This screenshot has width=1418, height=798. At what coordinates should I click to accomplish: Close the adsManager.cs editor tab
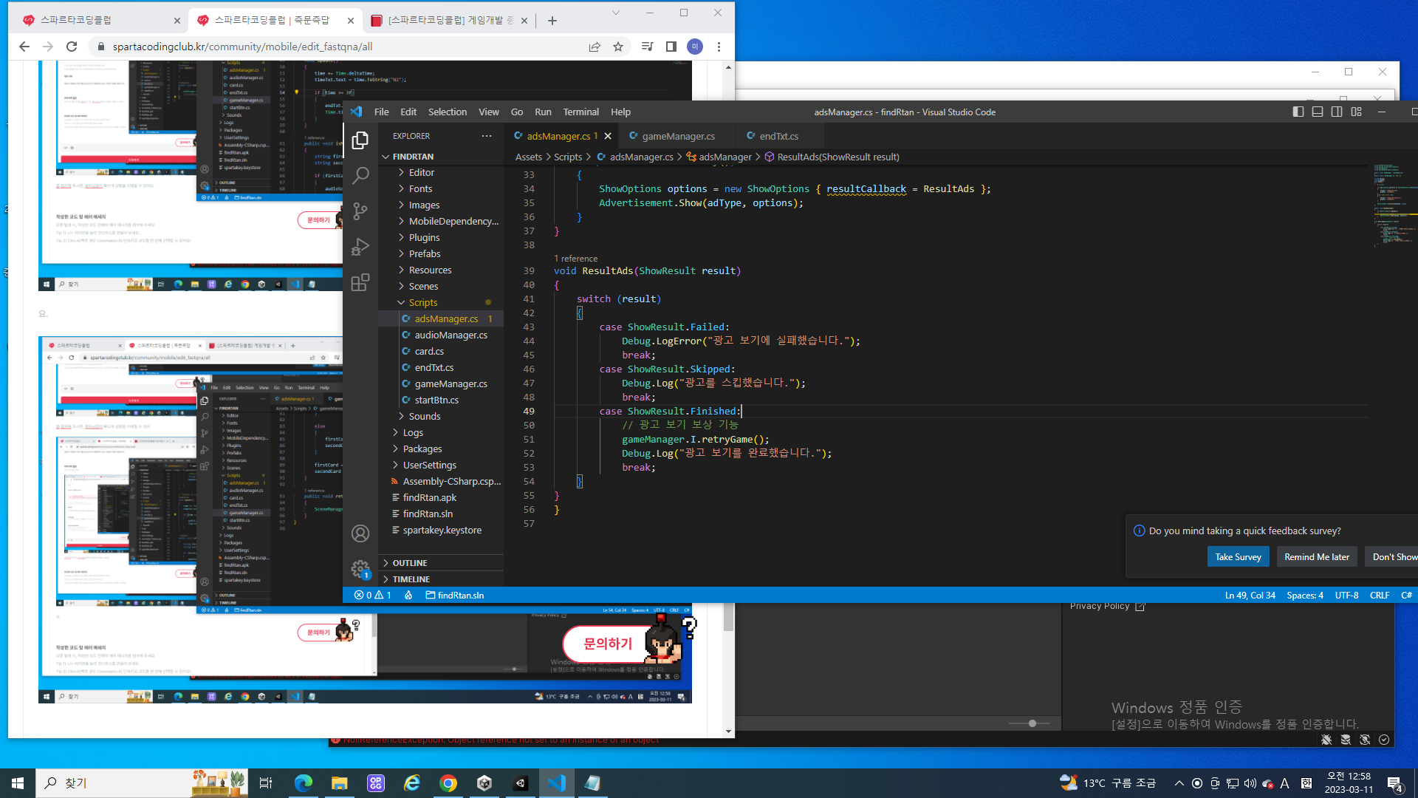pos(608,136)
